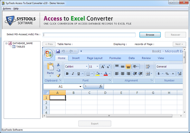The height and width of the screenshot is (133, 190).
Task: Switch to the Data ribbon tab
Action: click(132, 58)
